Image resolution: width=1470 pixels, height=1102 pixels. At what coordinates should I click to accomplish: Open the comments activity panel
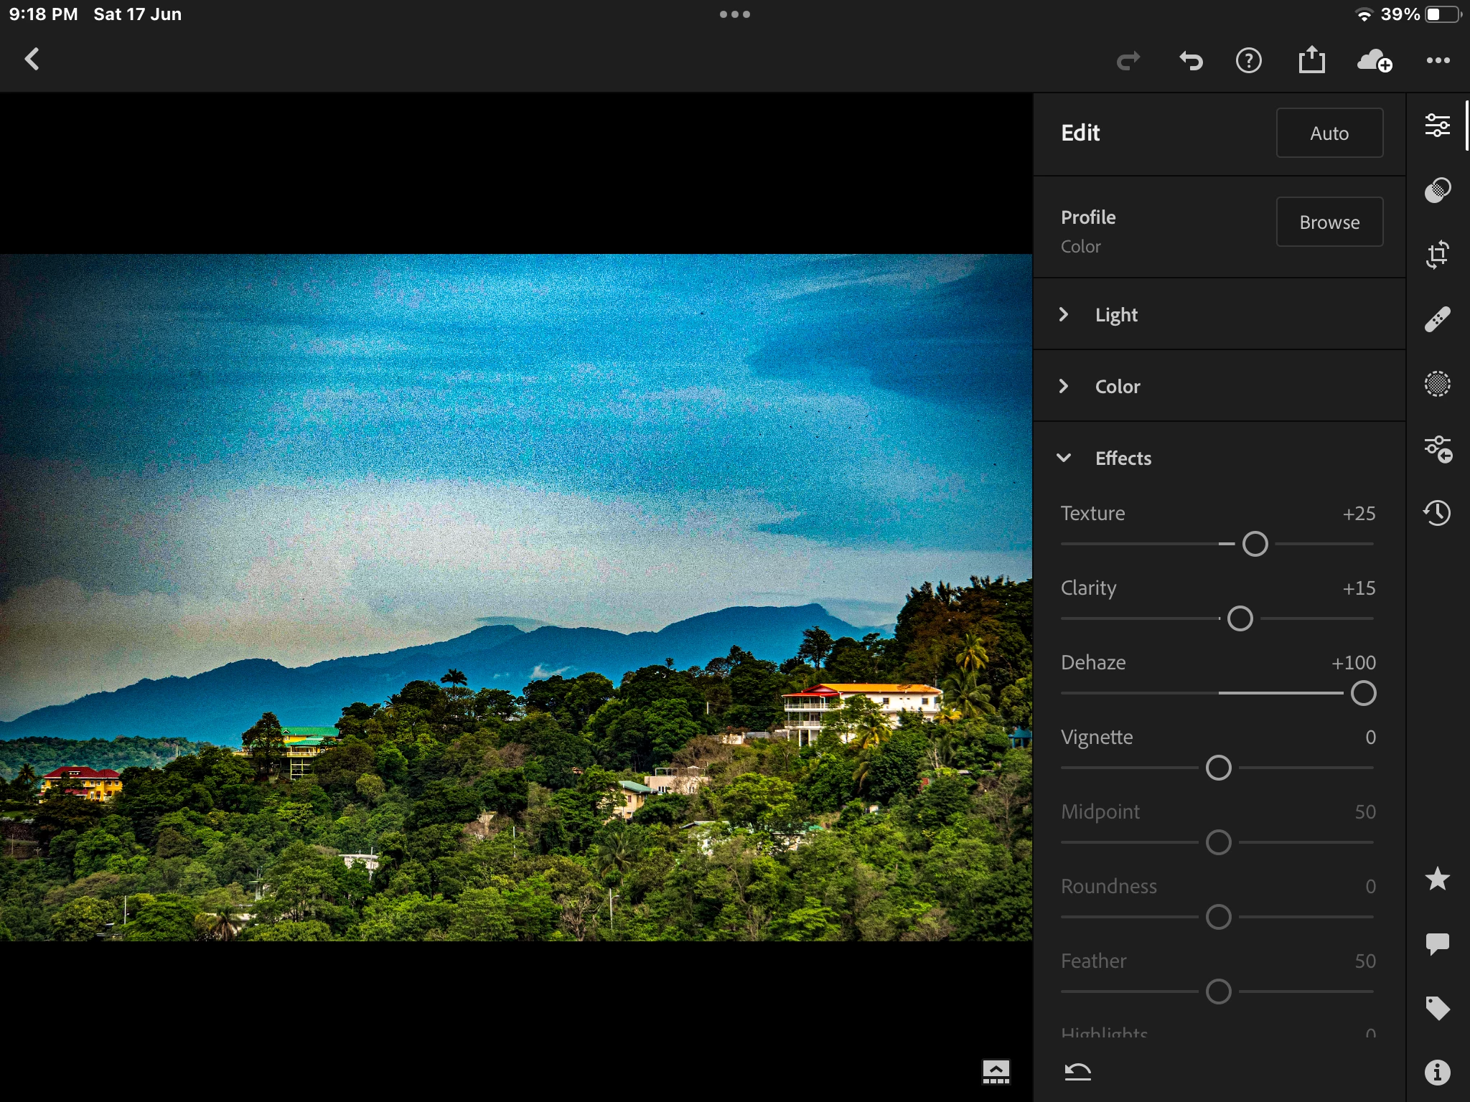pos(1437,943)
